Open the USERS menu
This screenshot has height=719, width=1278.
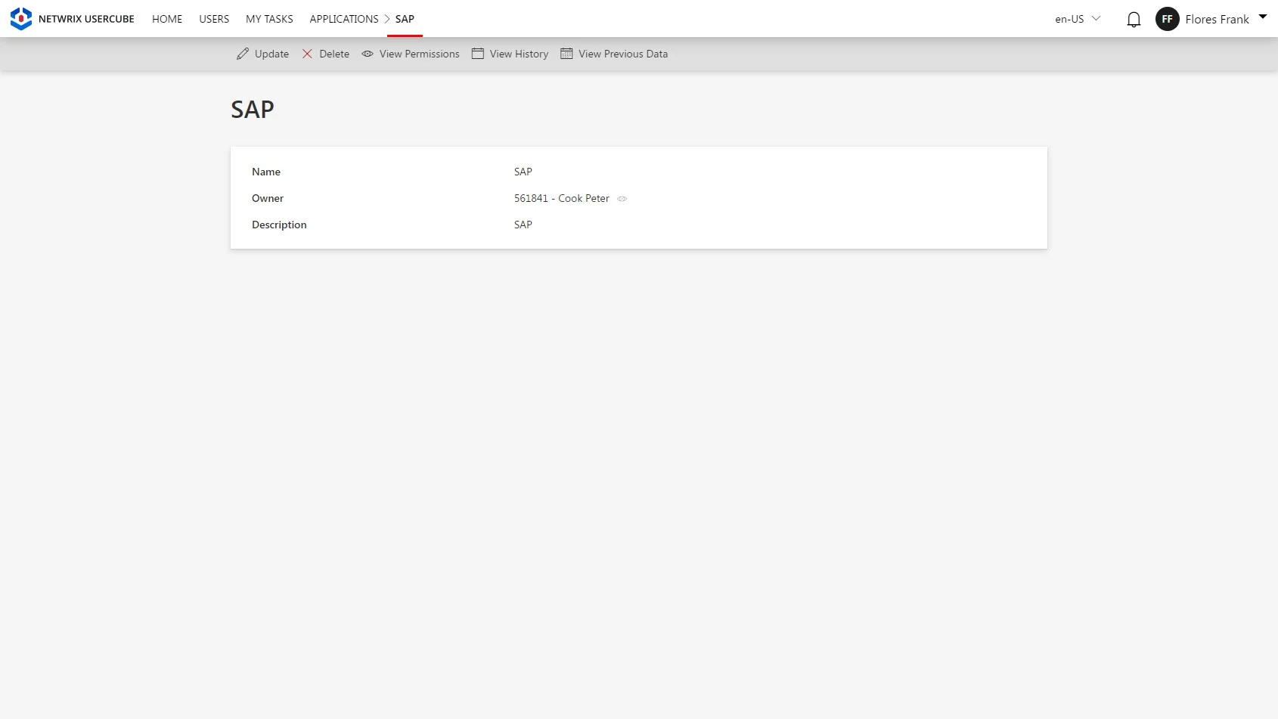[214, 19]
